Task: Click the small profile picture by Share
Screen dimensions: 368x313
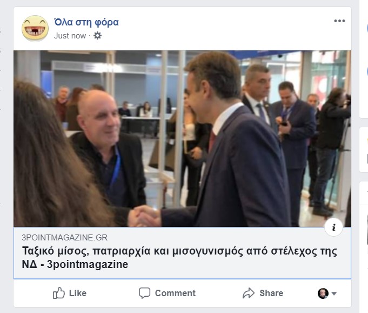Action: 323,294
